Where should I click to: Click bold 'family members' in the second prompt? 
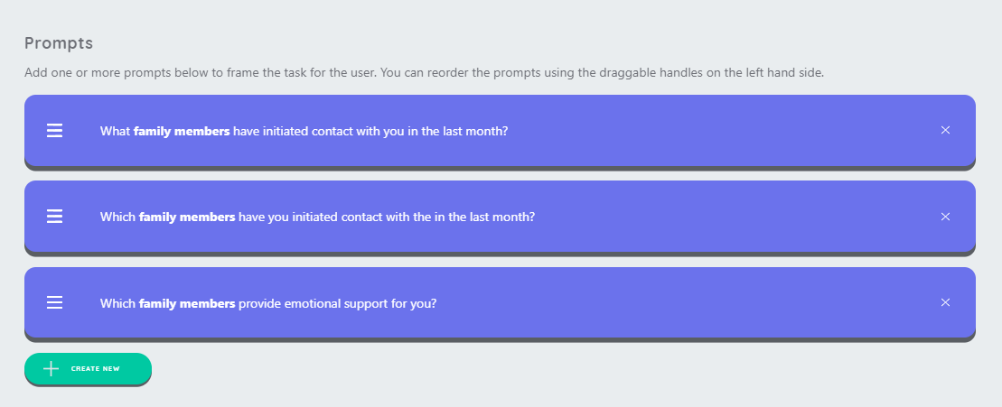[x=187, y=217]
